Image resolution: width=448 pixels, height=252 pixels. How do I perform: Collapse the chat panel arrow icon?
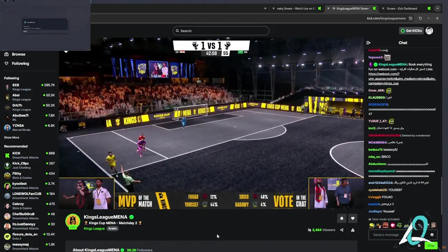click(x=368, y=43)
